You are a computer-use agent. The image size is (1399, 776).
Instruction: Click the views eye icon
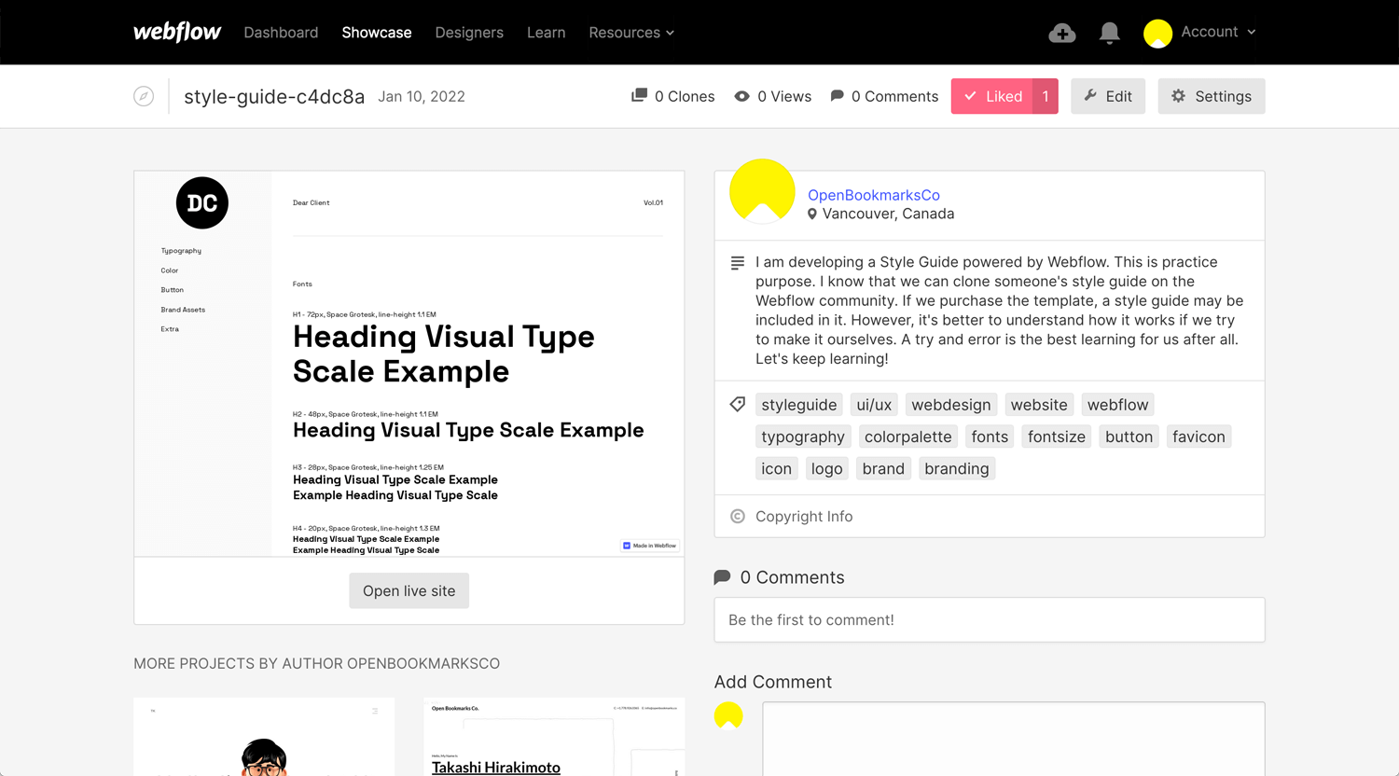tap(741, 96)
